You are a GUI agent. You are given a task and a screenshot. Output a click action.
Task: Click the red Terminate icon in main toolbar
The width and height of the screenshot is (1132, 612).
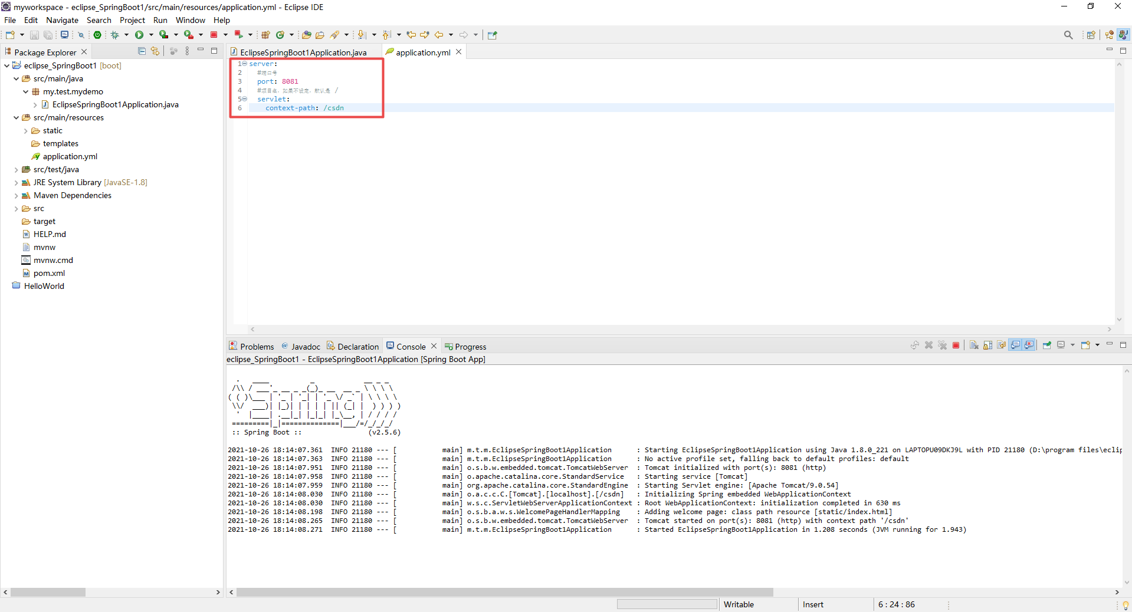tap(214, 35)
